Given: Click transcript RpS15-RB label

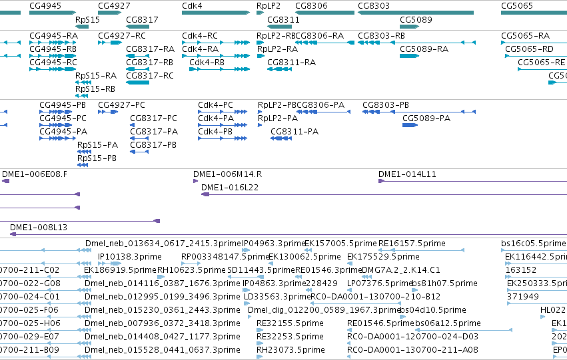Looking at the screenshot, I should pos(95,89).
